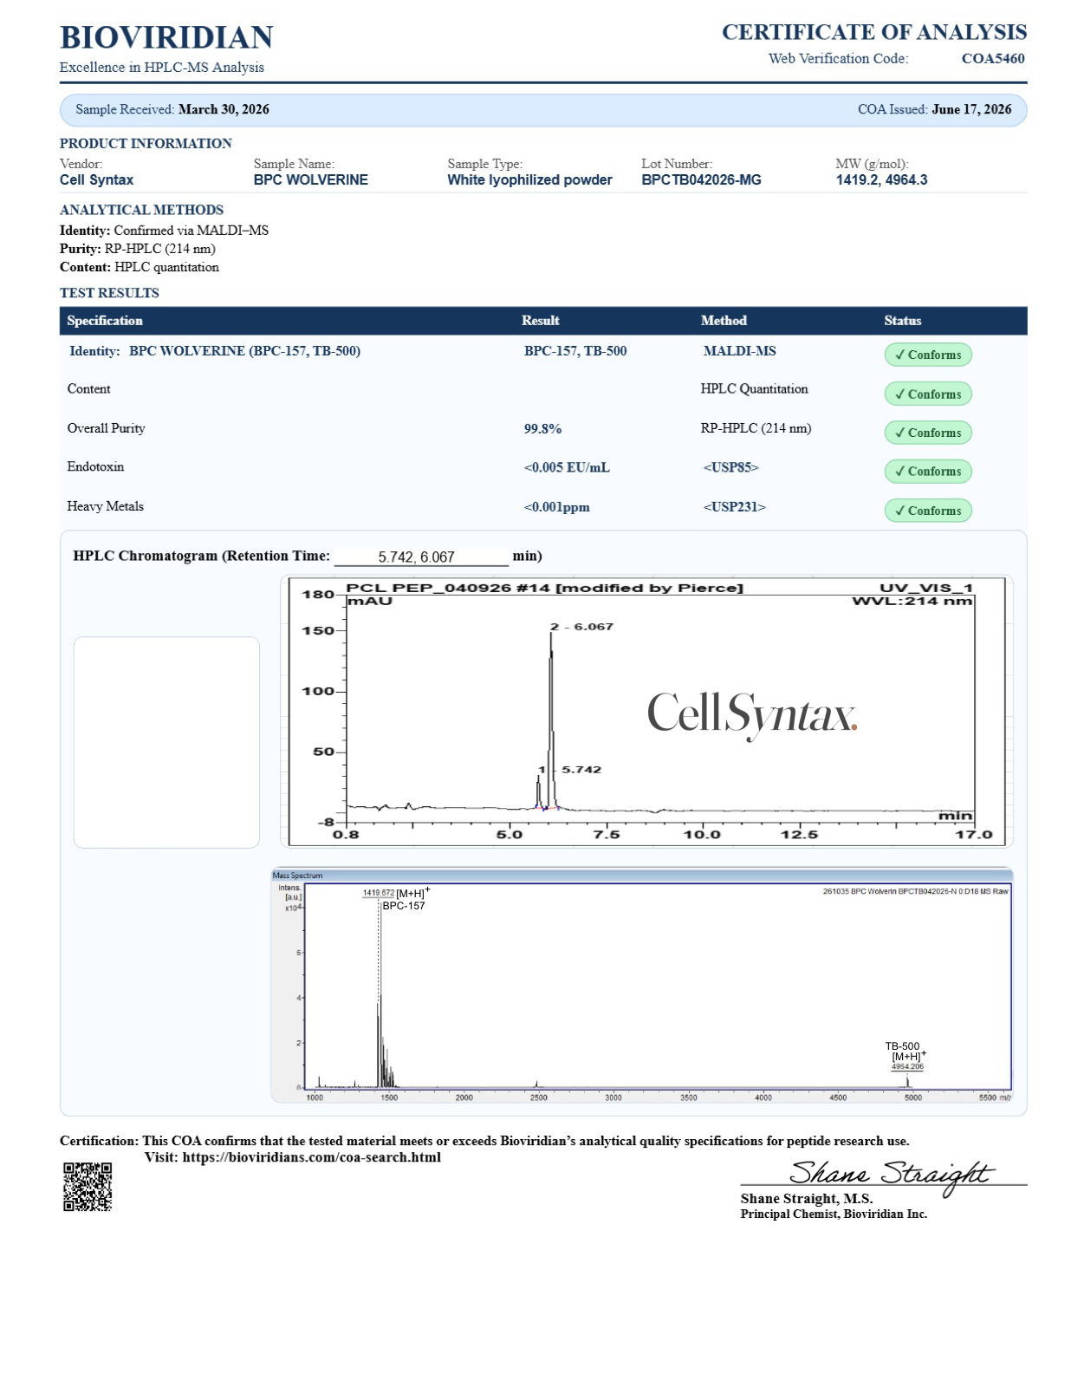Click the Conforms badge for Heavy Metals
Screen dimensions: 1071x1387
pyautogui.click(x=928, y=511)
